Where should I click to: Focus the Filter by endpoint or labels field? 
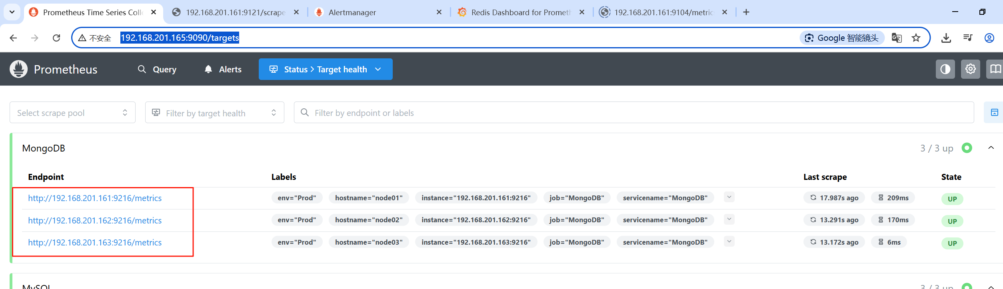[634, 113]
